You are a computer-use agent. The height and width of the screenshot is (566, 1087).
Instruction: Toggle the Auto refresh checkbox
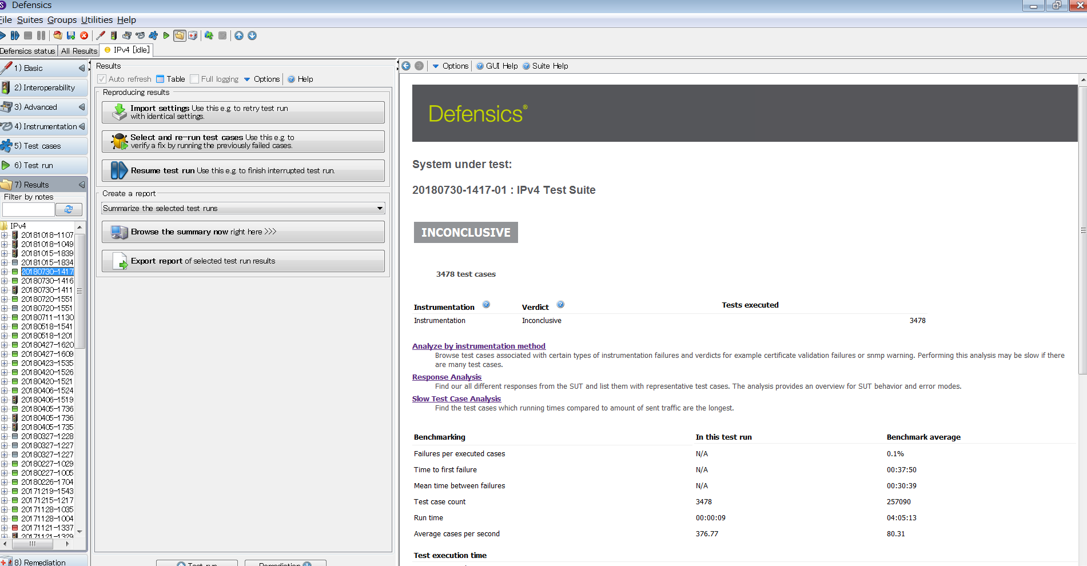click(x=102, y=79)
